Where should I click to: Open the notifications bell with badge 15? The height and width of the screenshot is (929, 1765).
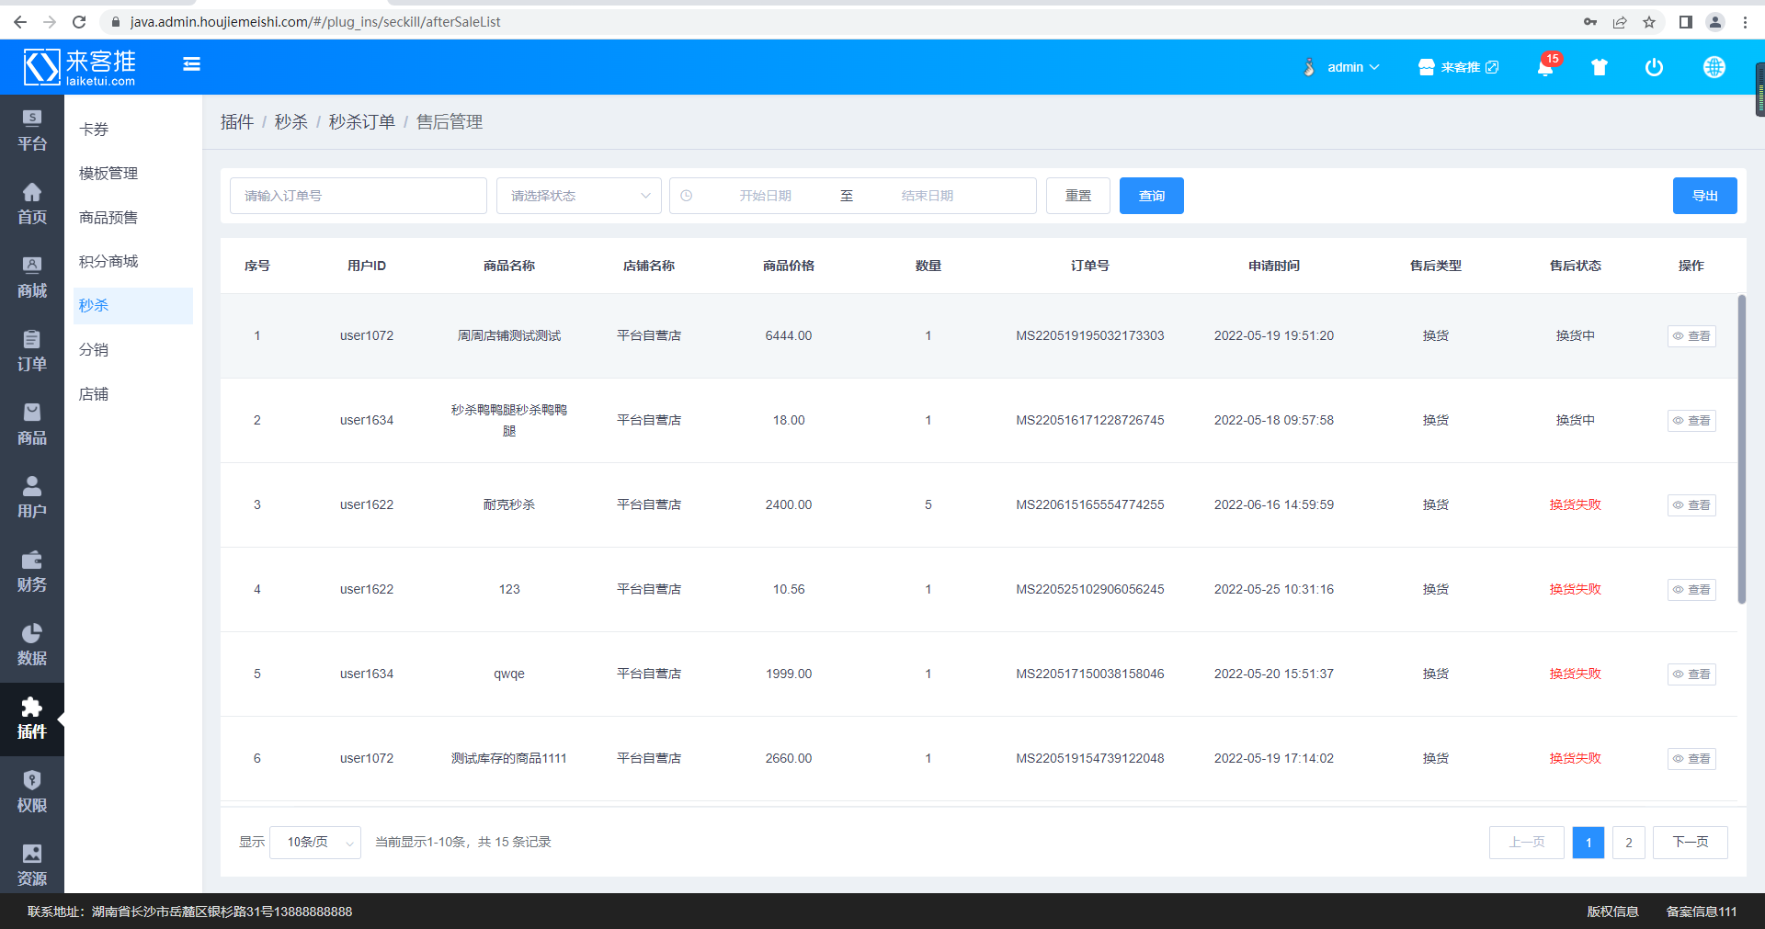coord(1546,66)
